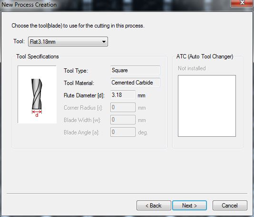Click the Flute Diameter [d] label
254x217 pixels.
click(x=84, y=95)
